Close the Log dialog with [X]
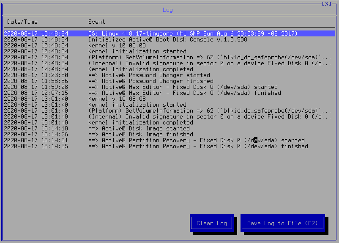339x243 pixels. click(326, 4)
